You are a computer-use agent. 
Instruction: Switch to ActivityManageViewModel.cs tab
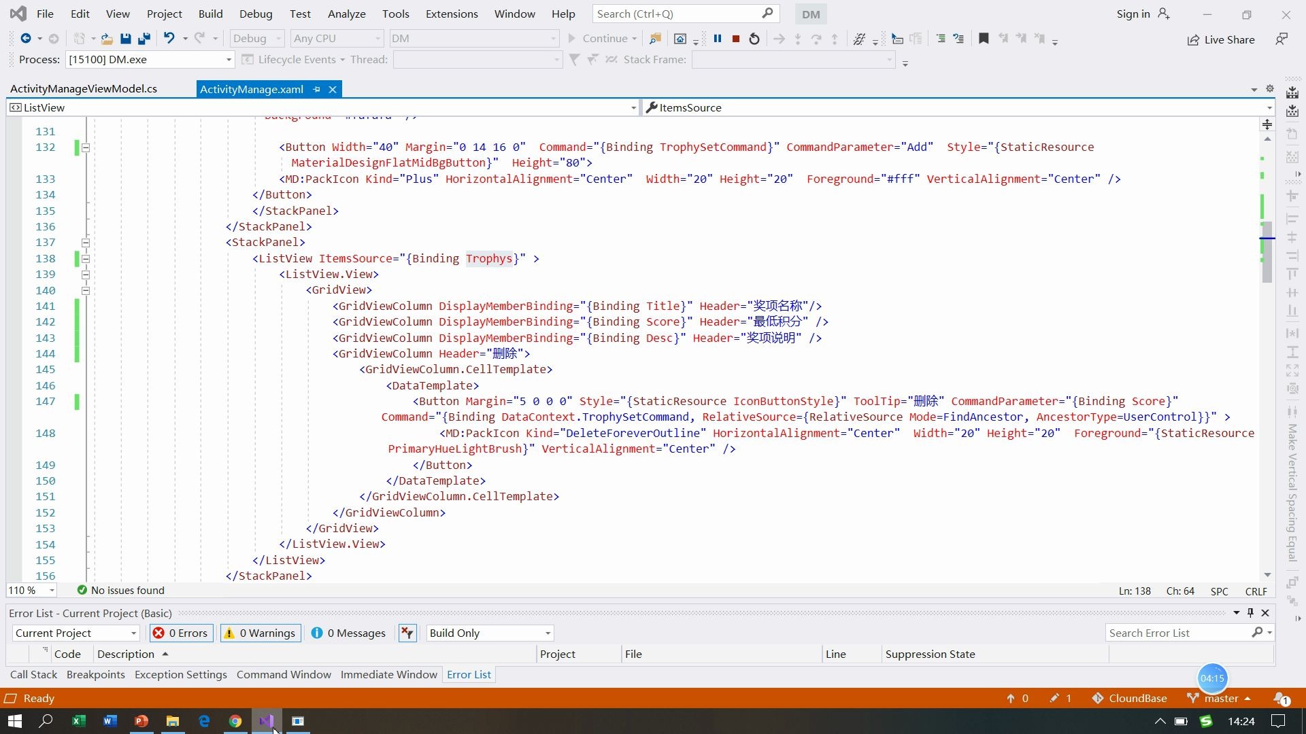[x=84, y=89]
